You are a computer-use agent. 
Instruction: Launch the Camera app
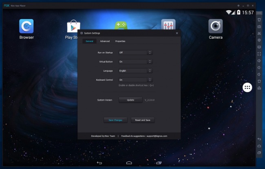click(216, 26)
